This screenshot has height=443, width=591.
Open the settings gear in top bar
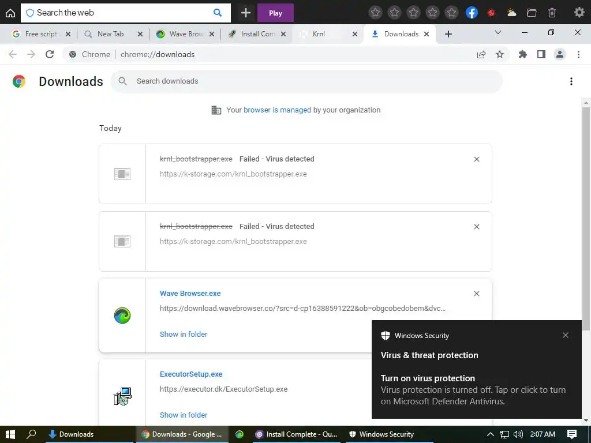tap(579, 13)
